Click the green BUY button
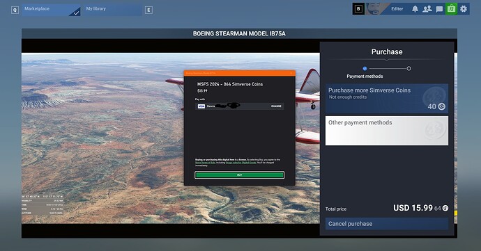This screenshot has width=481, height=251. click(x=239, y=175)
